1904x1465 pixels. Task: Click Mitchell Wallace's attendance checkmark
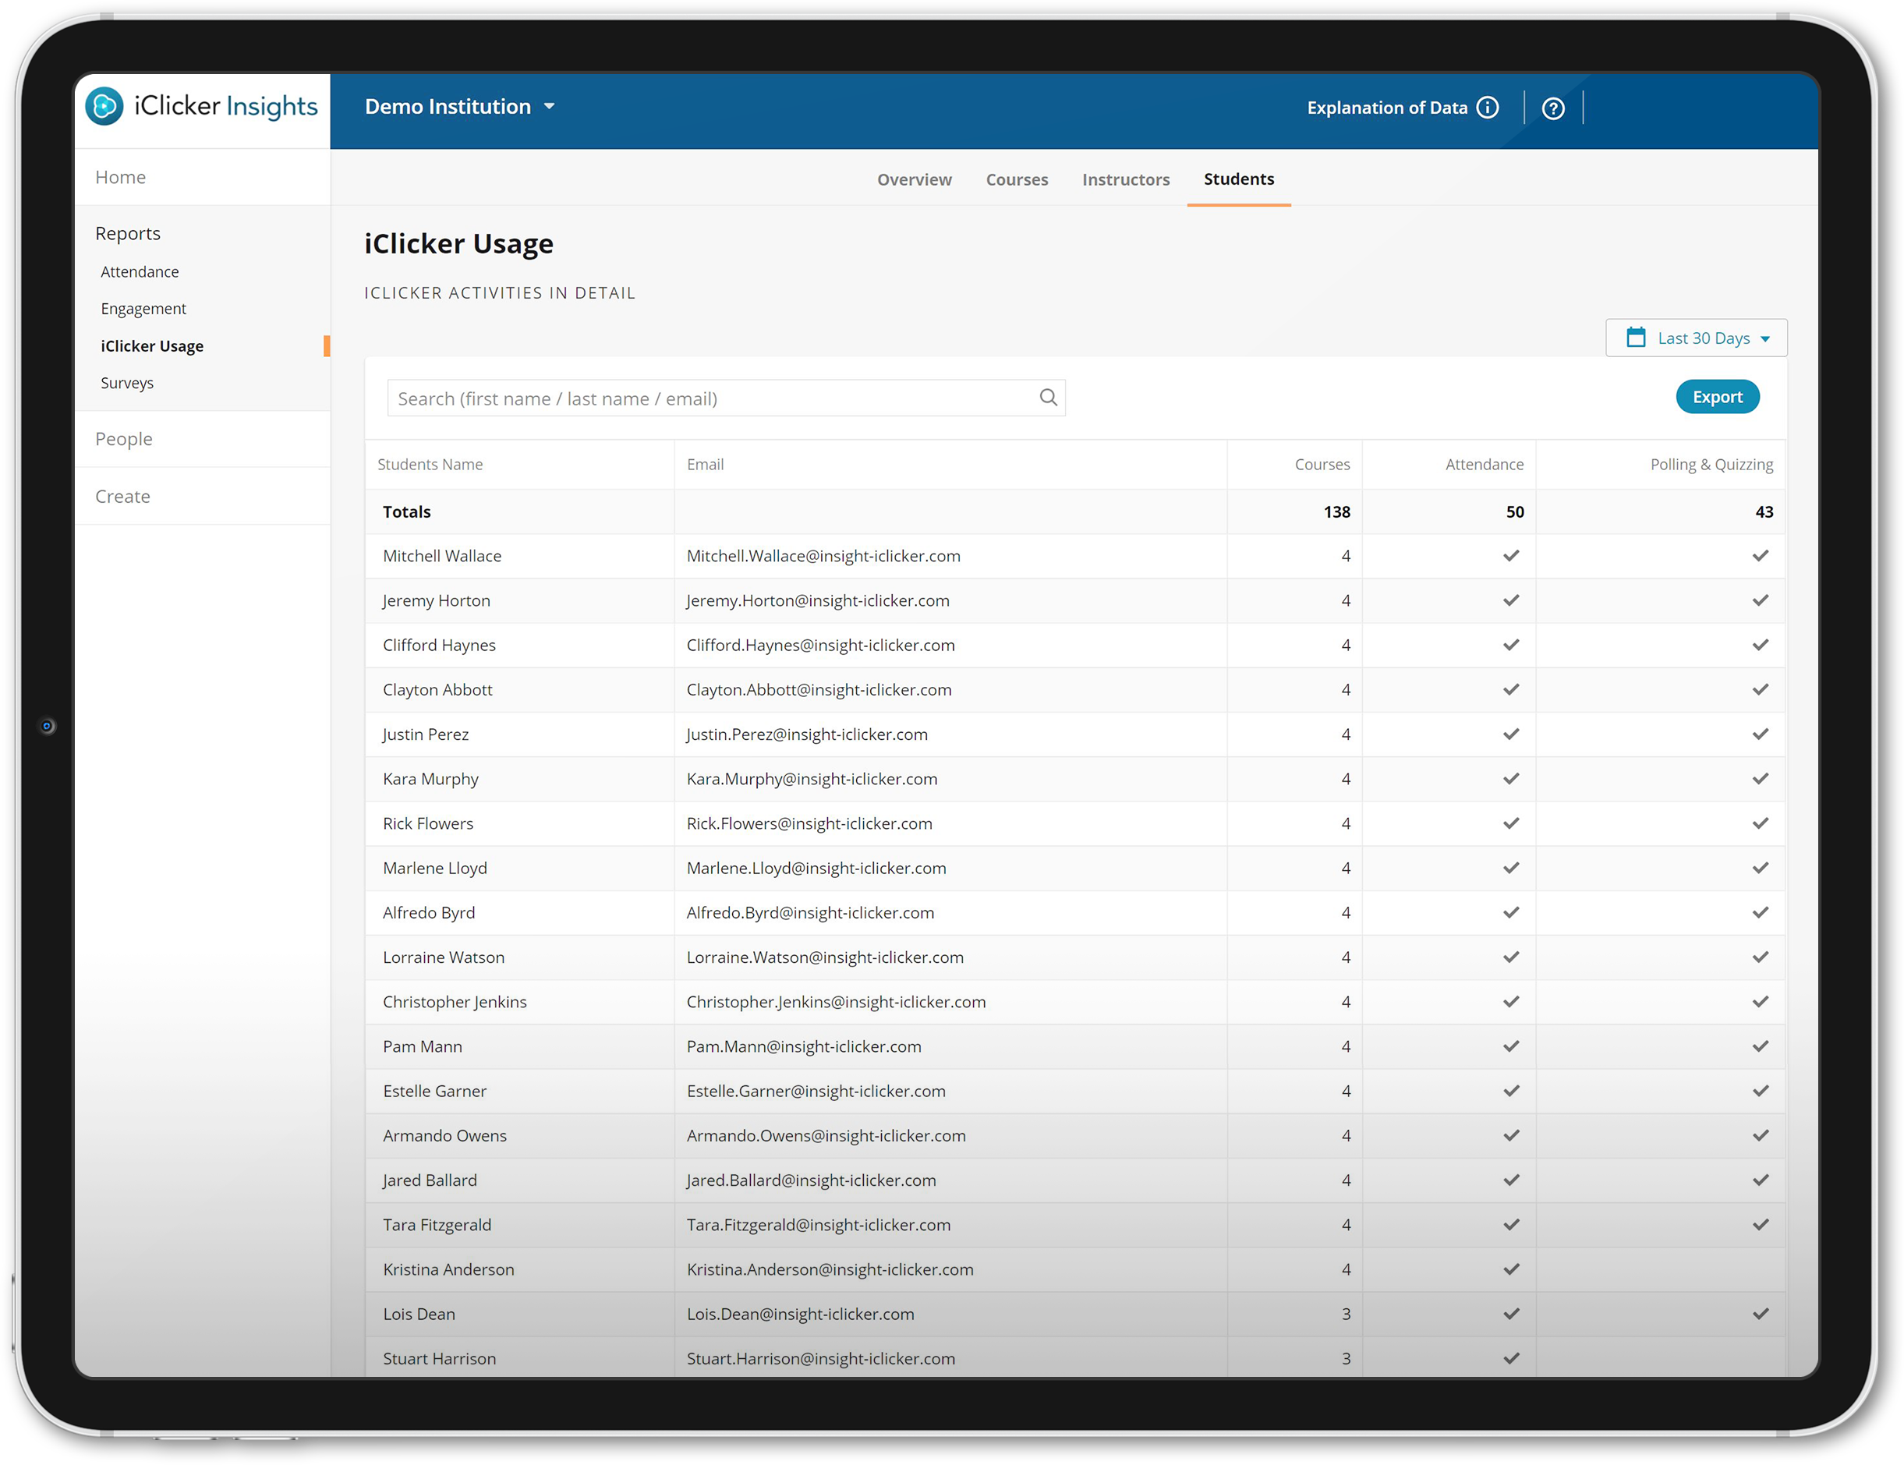(x=1512, y=555)
